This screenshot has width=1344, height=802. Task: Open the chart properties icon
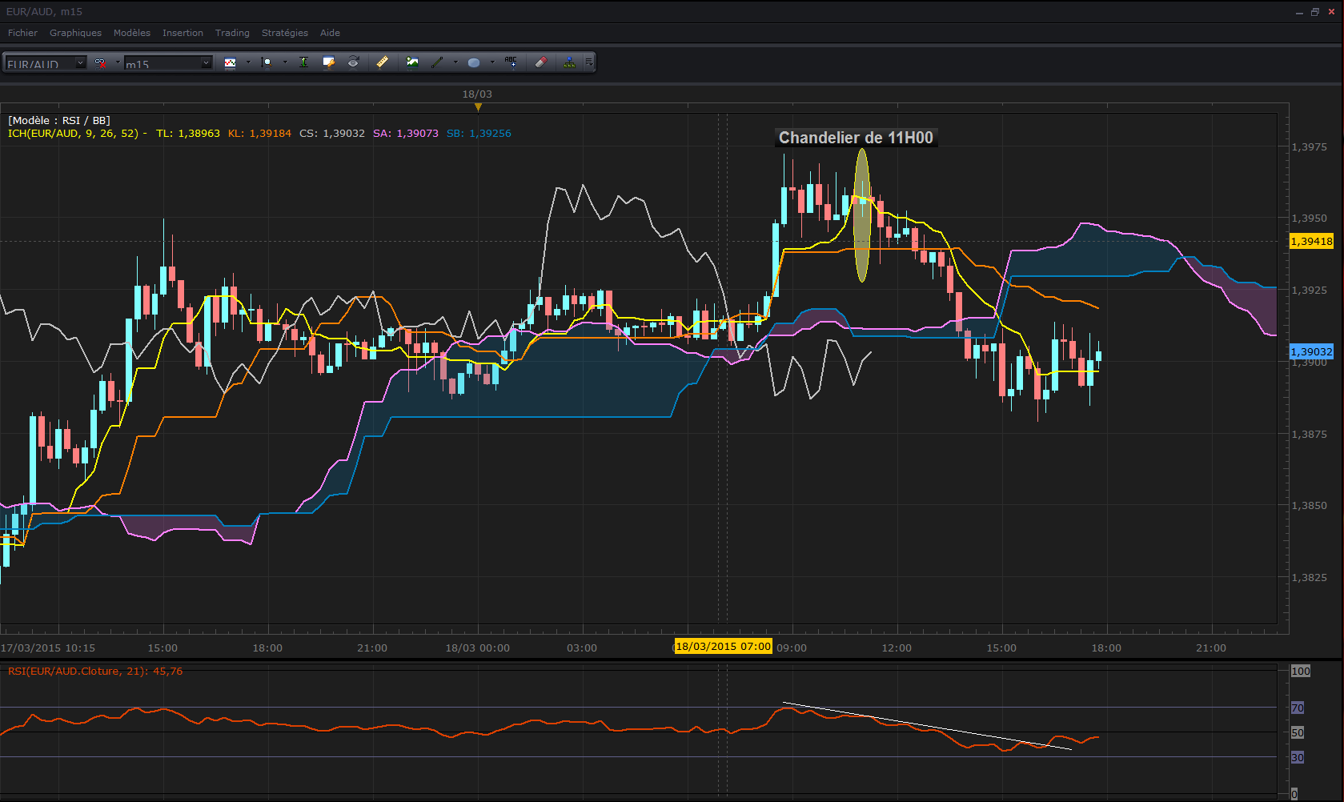click(328, 62)
